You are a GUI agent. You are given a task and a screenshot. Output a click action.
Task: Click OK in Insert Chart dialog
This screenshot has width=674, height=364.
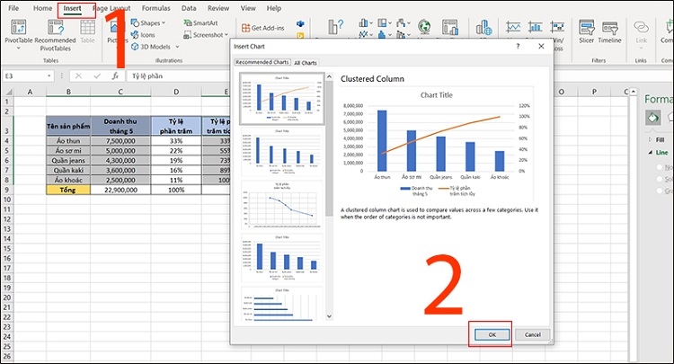point(491,334)
